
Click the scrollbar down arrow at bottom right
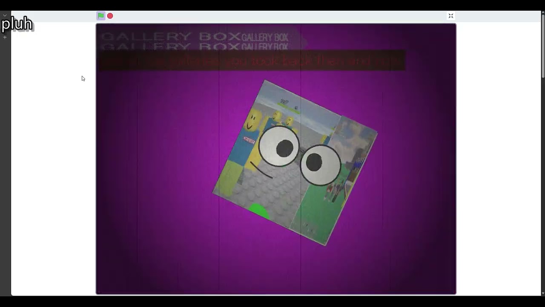click(x=543, y=293)
